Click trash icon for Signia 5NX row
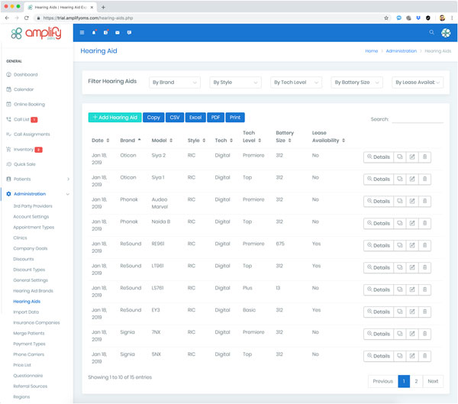This screenshot has height=404, width=458. pos(425,356)
